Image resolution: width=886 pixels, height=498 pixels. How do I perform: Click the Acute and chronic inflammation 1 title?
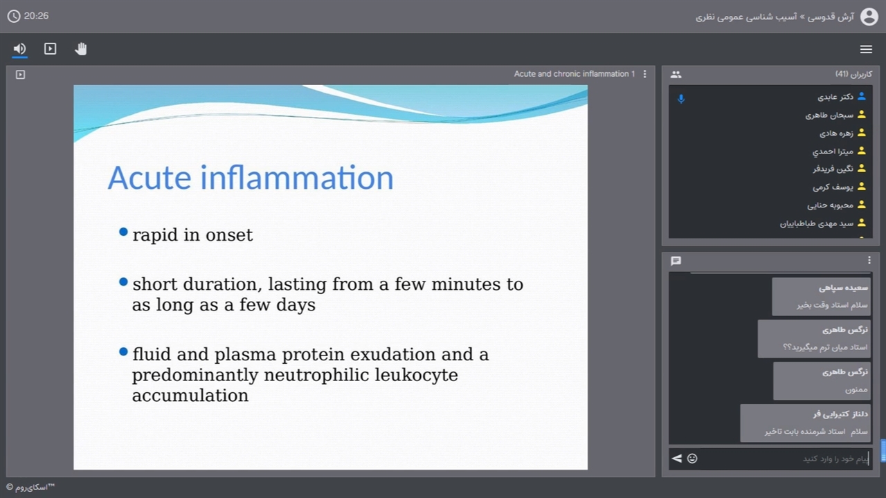[574, 74]
